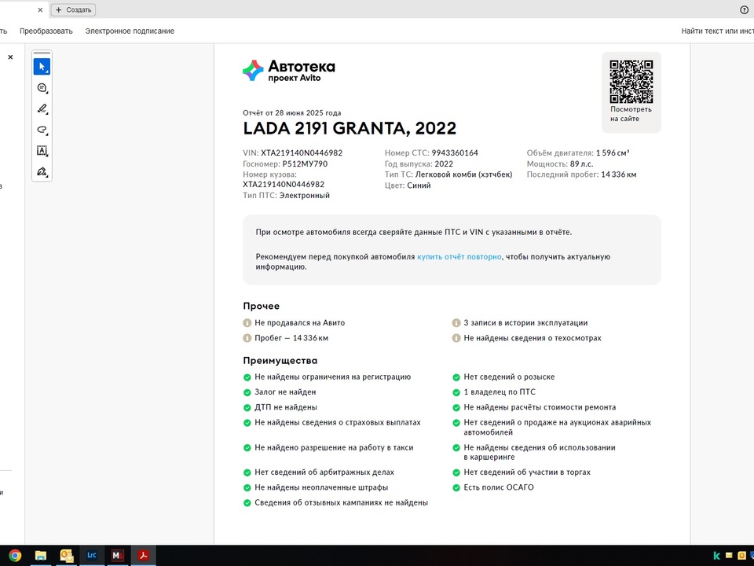Click text Сведения об отзывных кампаниях не найдены
The height and width of the screenshot is (566, 754).
pos(341,502)
